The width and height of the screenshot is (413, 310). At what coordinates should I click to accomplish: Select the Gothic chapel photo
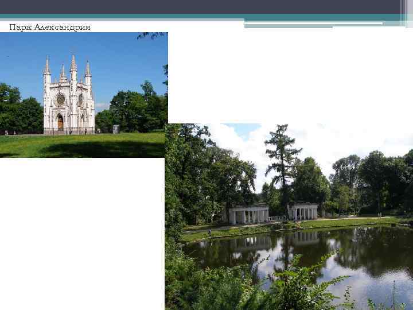[x=84, y=95]
